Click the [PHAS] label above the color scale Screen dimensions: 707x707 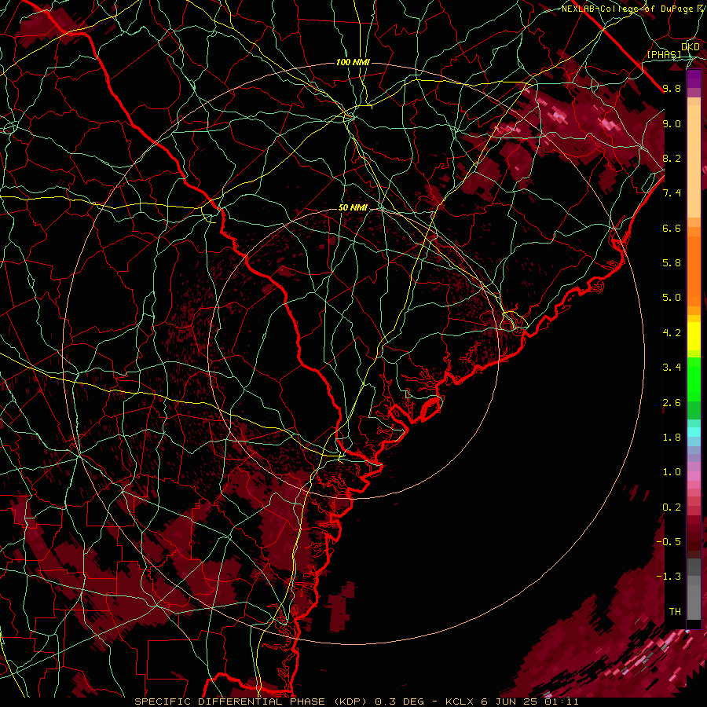click(664, 54)
